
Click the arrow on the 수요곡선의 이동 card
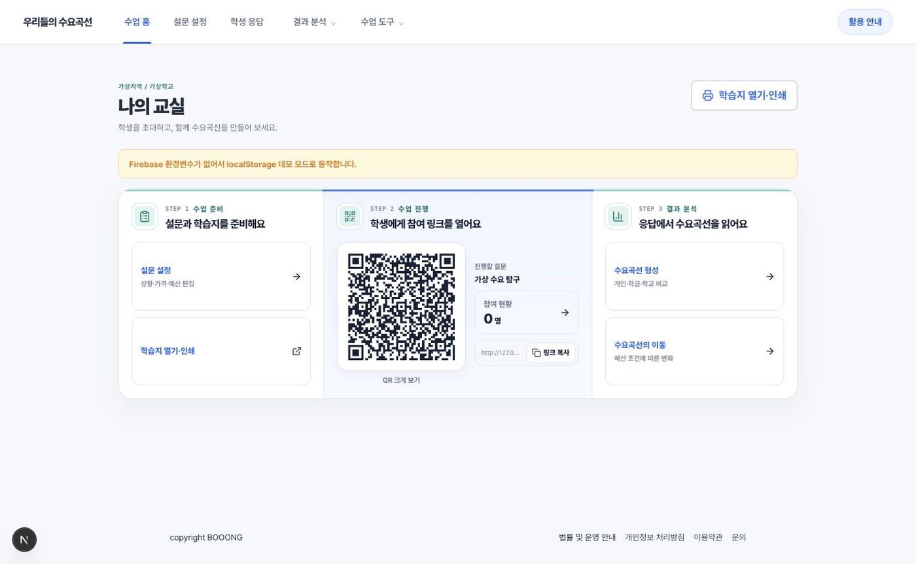point(769,351)
